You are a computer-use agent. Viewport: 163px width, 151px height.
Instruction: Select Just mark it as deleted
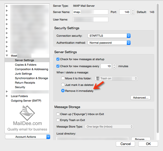[63, 85]
